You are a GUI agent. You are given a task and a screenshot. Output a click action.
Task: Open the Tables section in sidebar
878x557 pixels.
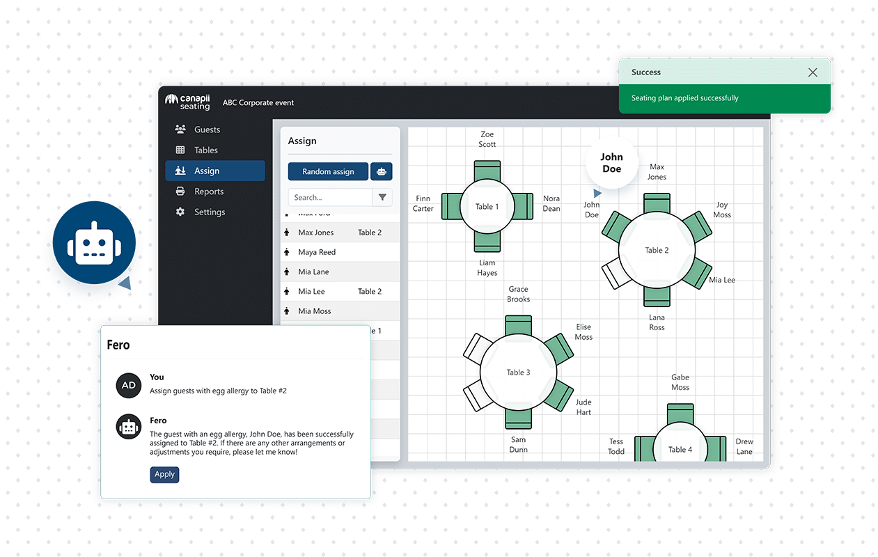tap(214, 150)
